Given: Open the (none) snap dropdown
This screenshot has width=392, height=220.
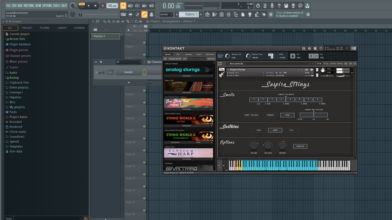Looking at the screenshot, I should [x=166, y=14].
